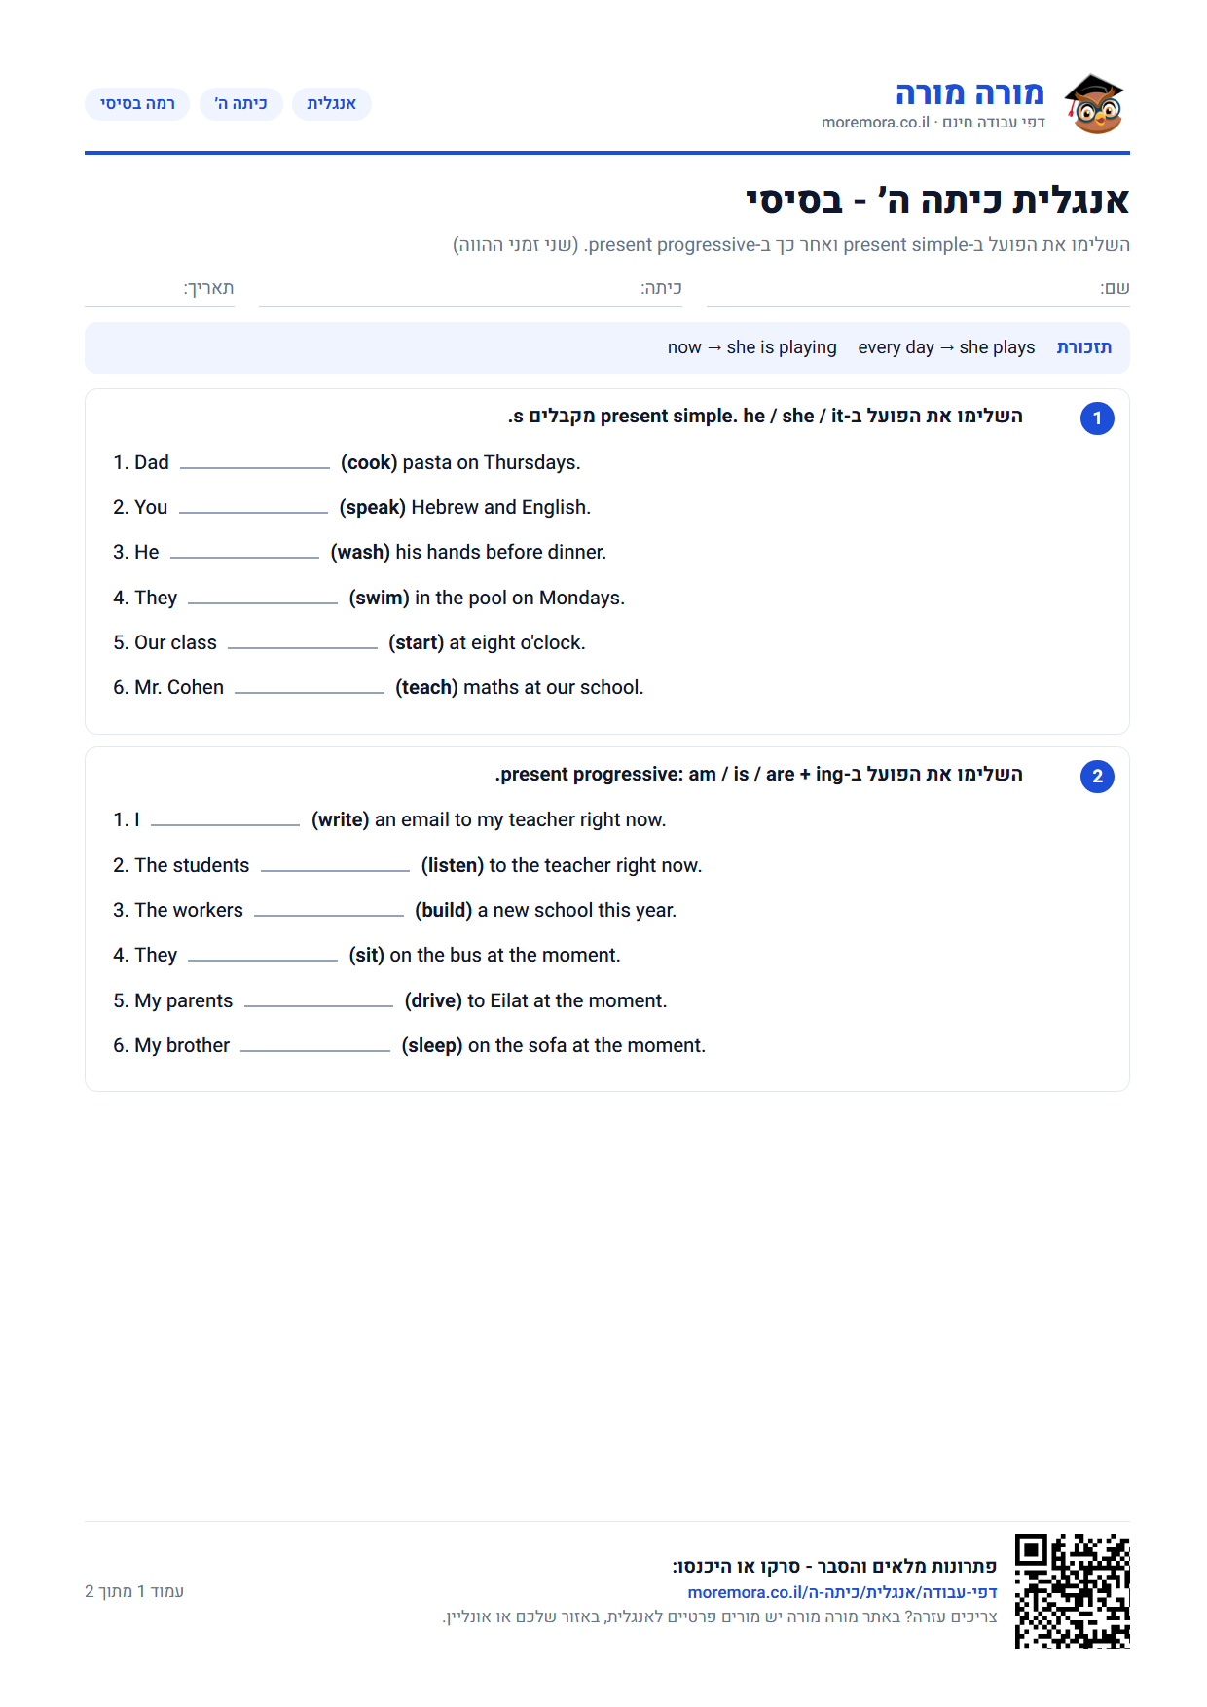
Task: Click the מורה מורה site title
Action: pyautogui.click(x=969, y=93)
